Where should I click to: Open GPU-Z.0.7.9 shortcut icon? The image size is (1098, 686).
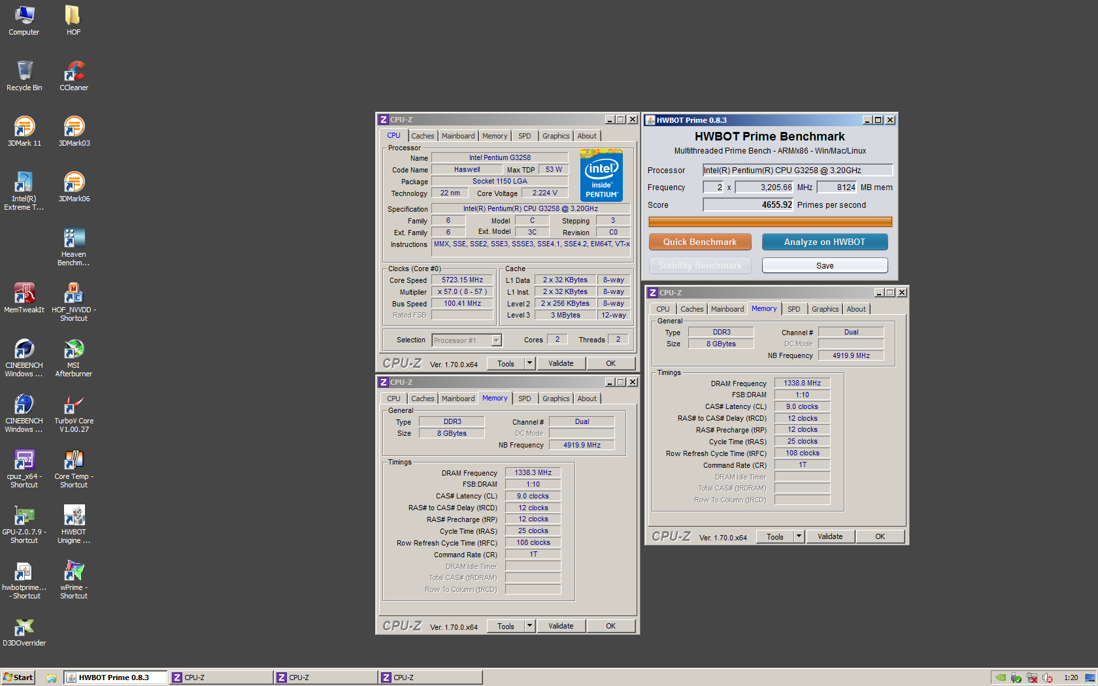(x=24, y=525)
